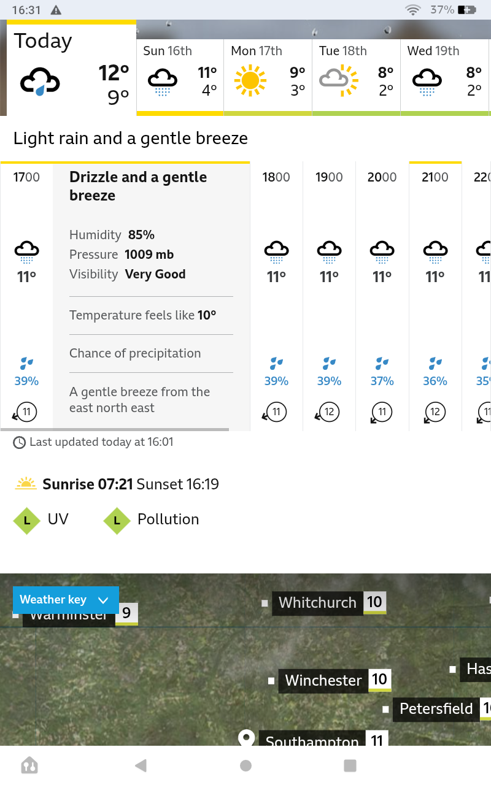The image size is (491, 785).
Task: Open the Weather key dropdown
Action: pos(65,600)
